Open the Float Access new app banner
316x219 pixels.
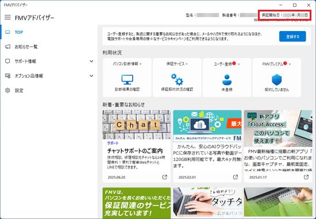[x=278, y=128]
